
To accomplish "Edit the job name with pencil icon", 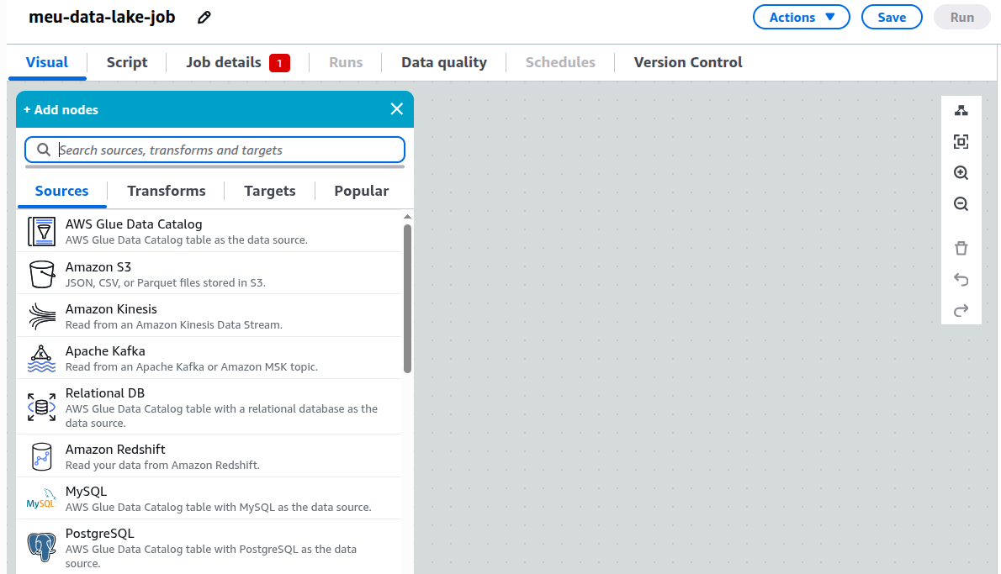I will coord(204,18).
